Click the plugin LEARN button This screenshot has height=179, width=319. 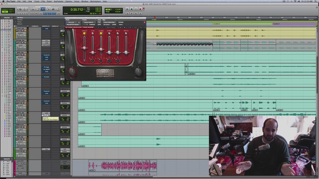click(113, 25)
